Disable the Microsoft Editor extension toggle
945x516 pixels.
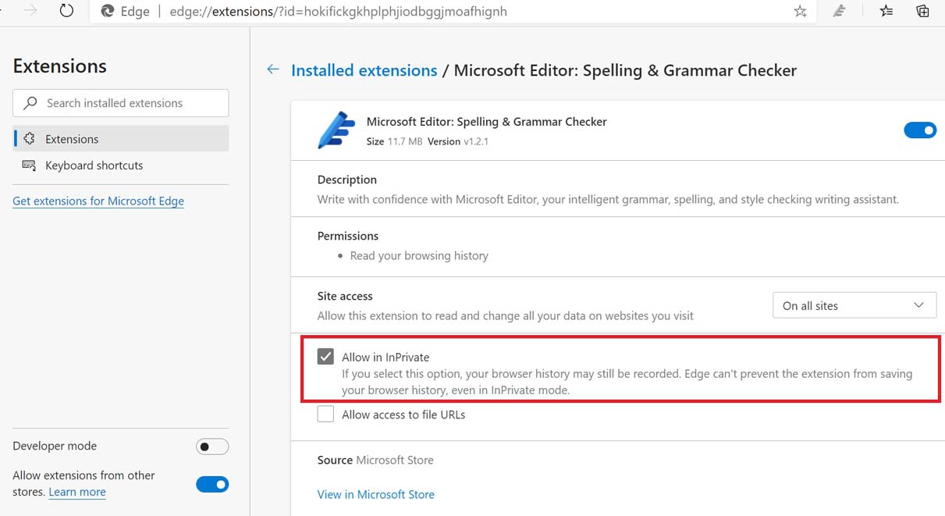click(x=920, y=130)
